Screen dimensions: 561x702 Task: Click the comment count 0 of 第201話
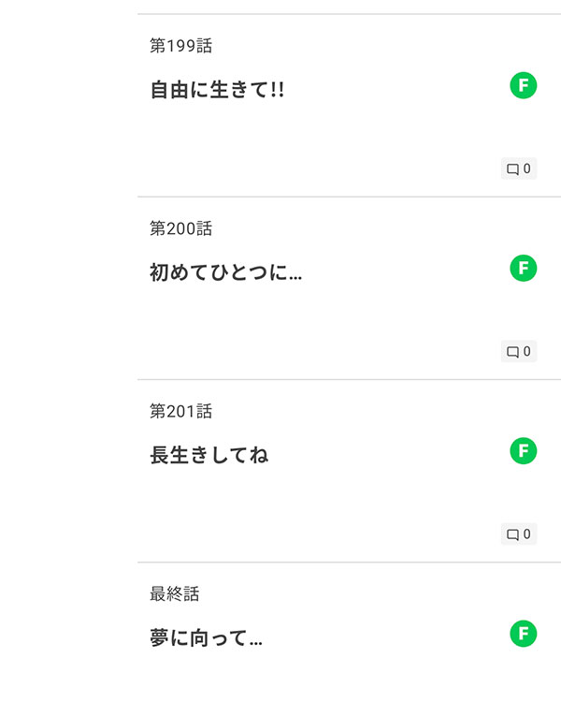click(x=527, y=534)
